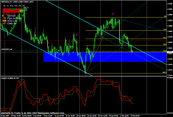Viewport: 173px width, 117px height.
Task: Select the H4 timeframe label
Action: [x=4, y=6]
